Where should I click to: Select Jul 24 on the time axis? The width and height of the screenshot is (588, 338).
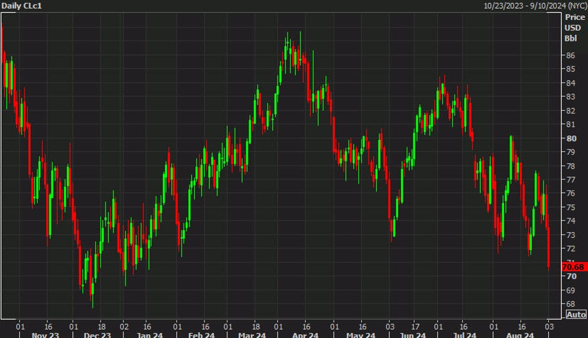pyautogui.click(x=464, y=333)
